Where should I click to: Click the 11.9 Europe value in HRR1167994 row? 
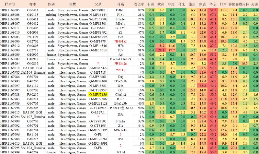161,117
